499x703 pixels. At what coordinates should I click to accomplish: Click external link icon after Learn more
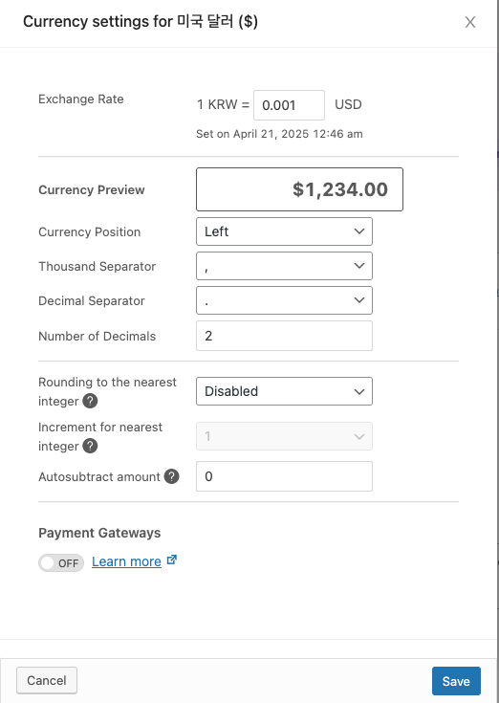171,560
